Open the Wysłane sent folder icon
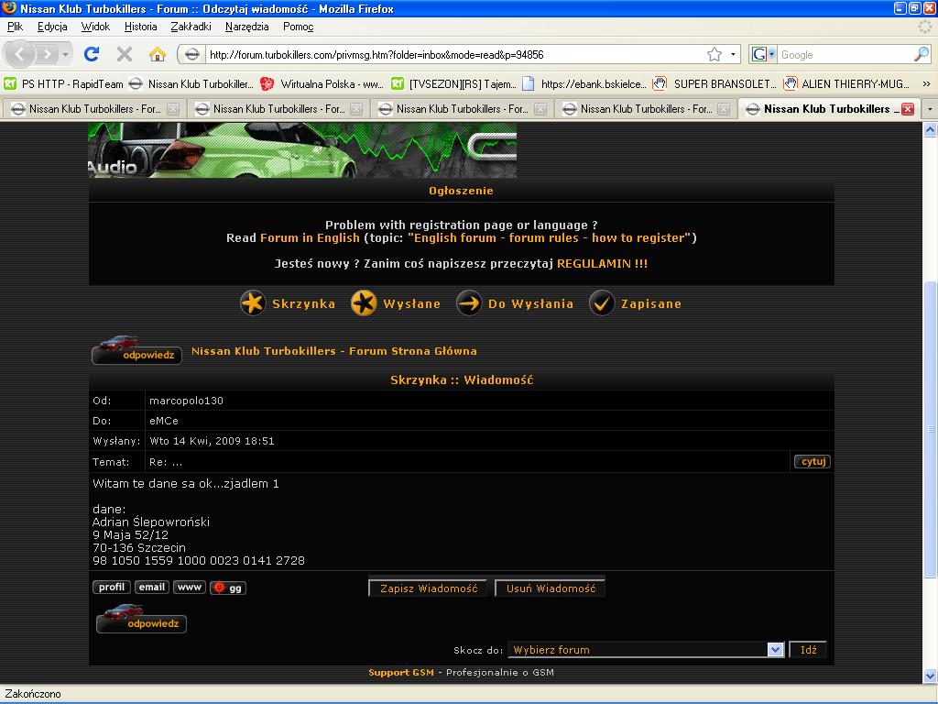 pos(364,303)
